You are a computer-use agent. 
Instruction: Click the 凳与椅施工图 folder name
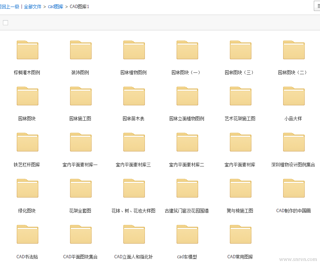(x=240, y=211)
